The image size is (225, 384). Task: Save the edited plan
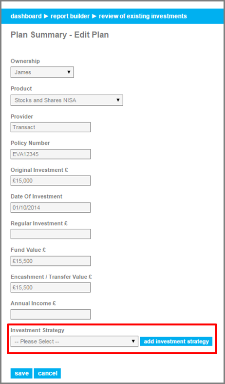(x=21, y=373)
